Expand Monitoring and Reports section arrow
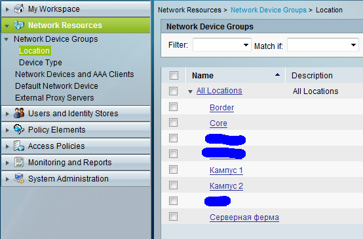363x239 pixels. pyautogui.click(x=7, y=163)
